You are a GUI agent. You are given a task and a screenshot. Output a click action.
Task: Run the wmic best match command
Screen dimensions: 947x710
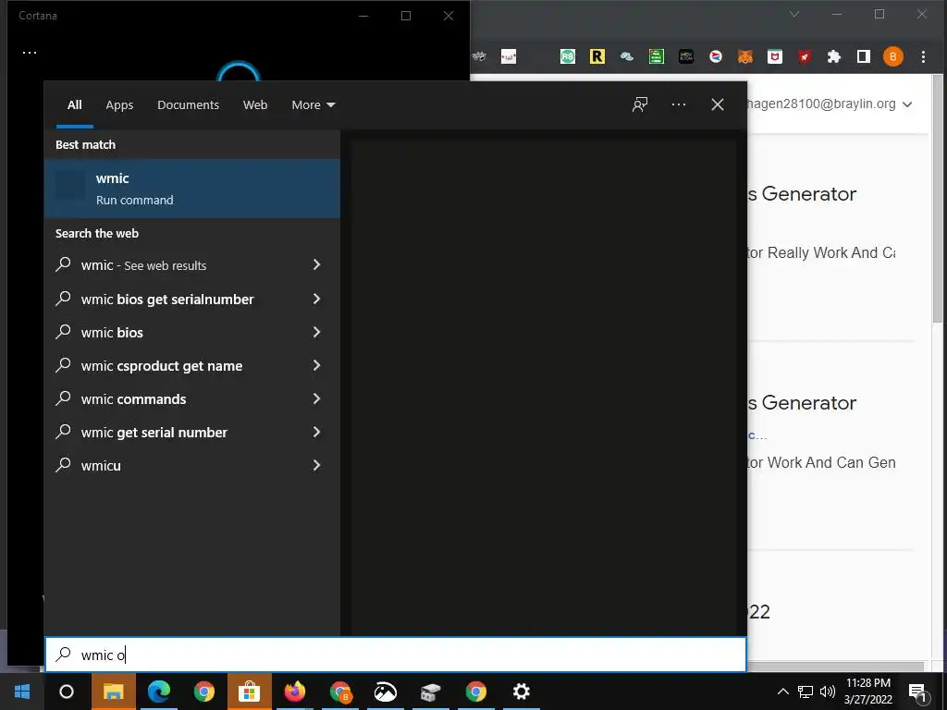tap(192, 189)
